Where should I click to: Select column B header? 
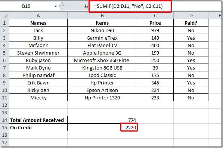point(102,16)
